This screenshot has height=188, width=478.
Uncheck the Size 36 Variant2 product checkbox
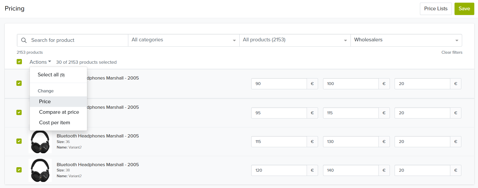coord(19,141)
